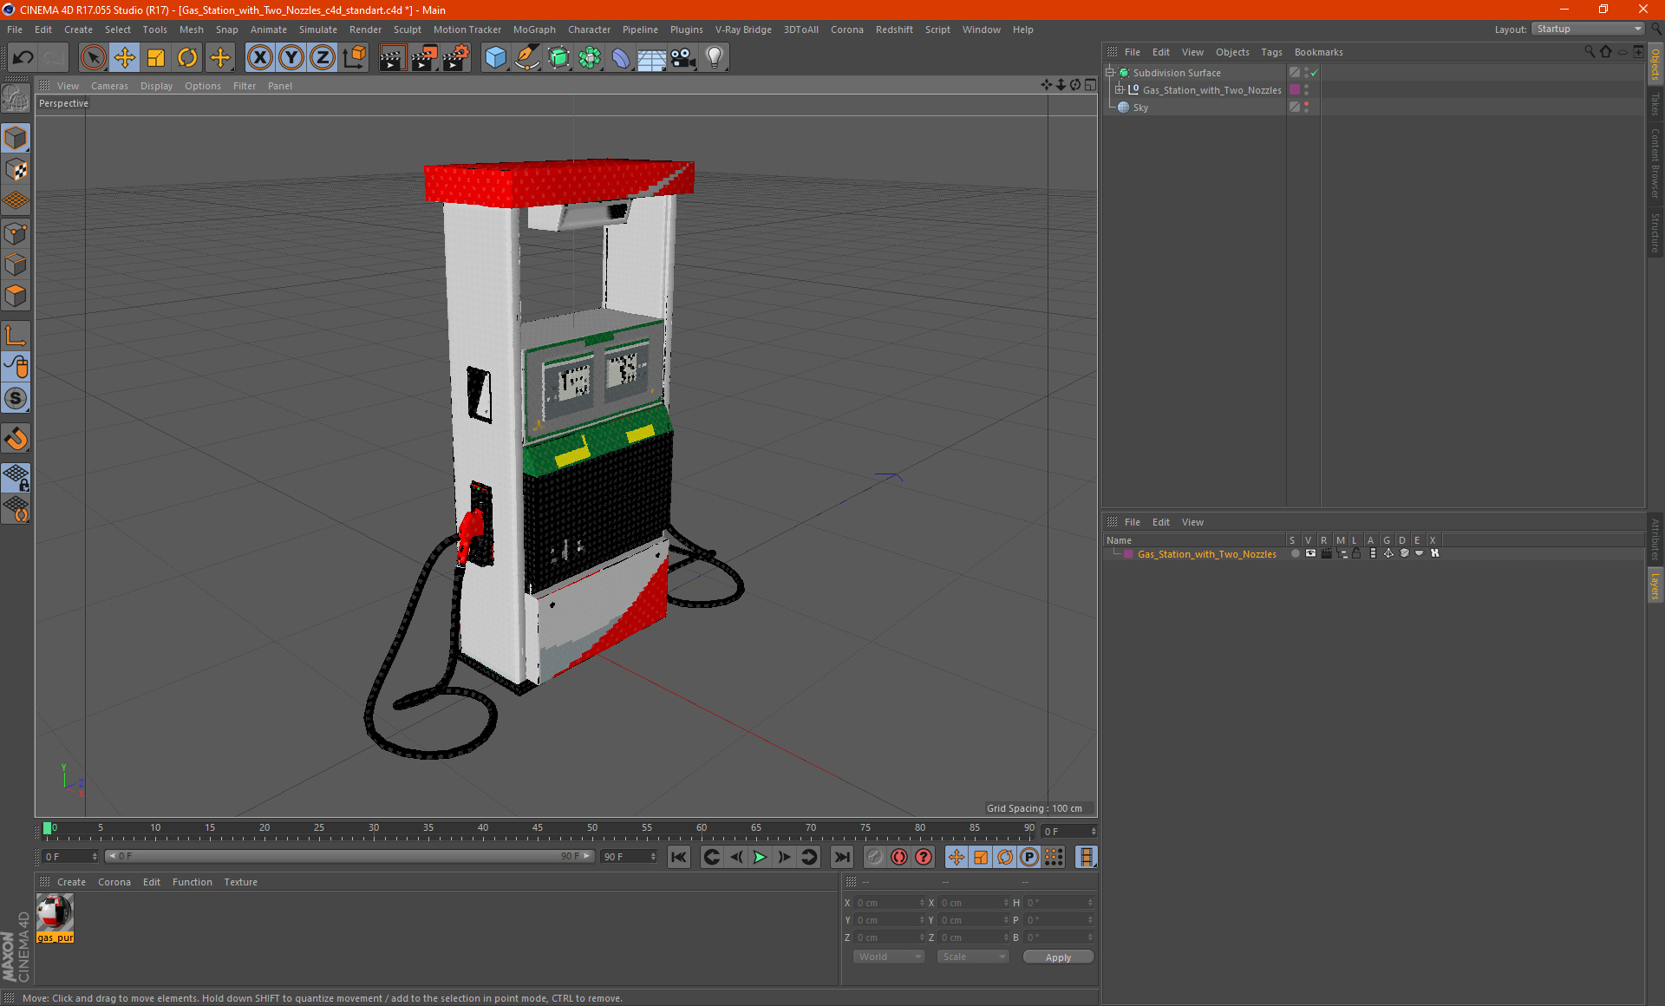1665x1006 pixels.
Task: Enable texture mode in left toolbar
Action: 16,170
